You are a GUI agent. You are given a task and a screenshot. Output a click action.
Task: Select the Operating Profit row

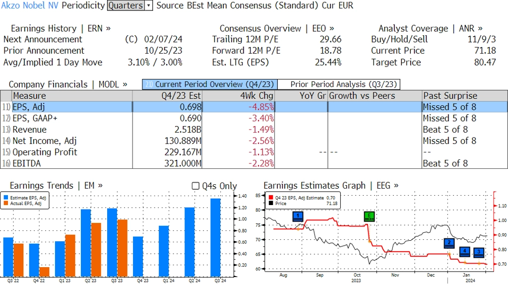pyautogui.click(x=254, y=152)
